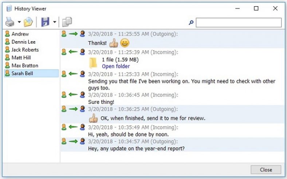
Task: Click the 10:36:45 AM (Incoming) timestamp
Action: 133,95
